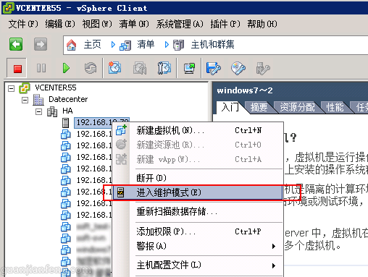This screenshot has width=368, height=277.
Task: Click the floppy drive connect icon
Action: (x=214, y=69)
